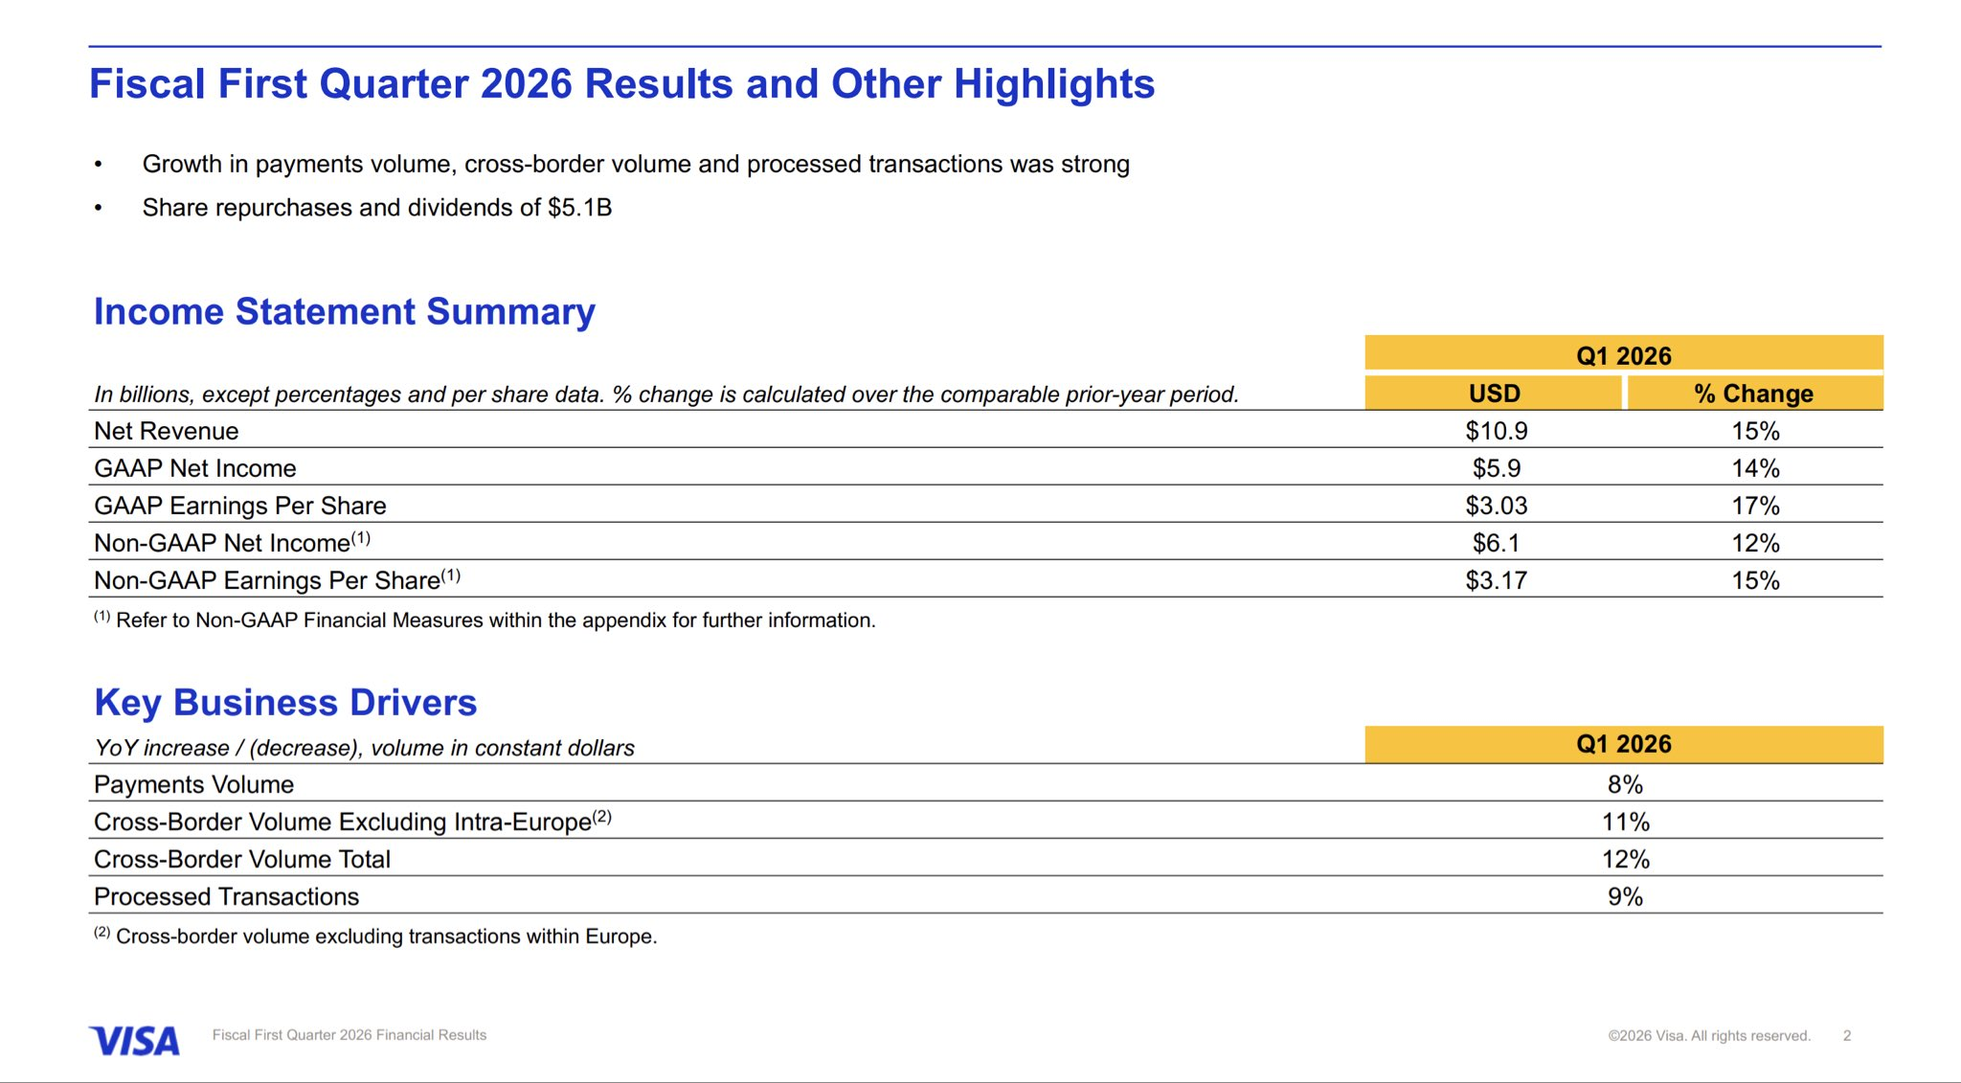Click the % Change column header

[1753, 394]
